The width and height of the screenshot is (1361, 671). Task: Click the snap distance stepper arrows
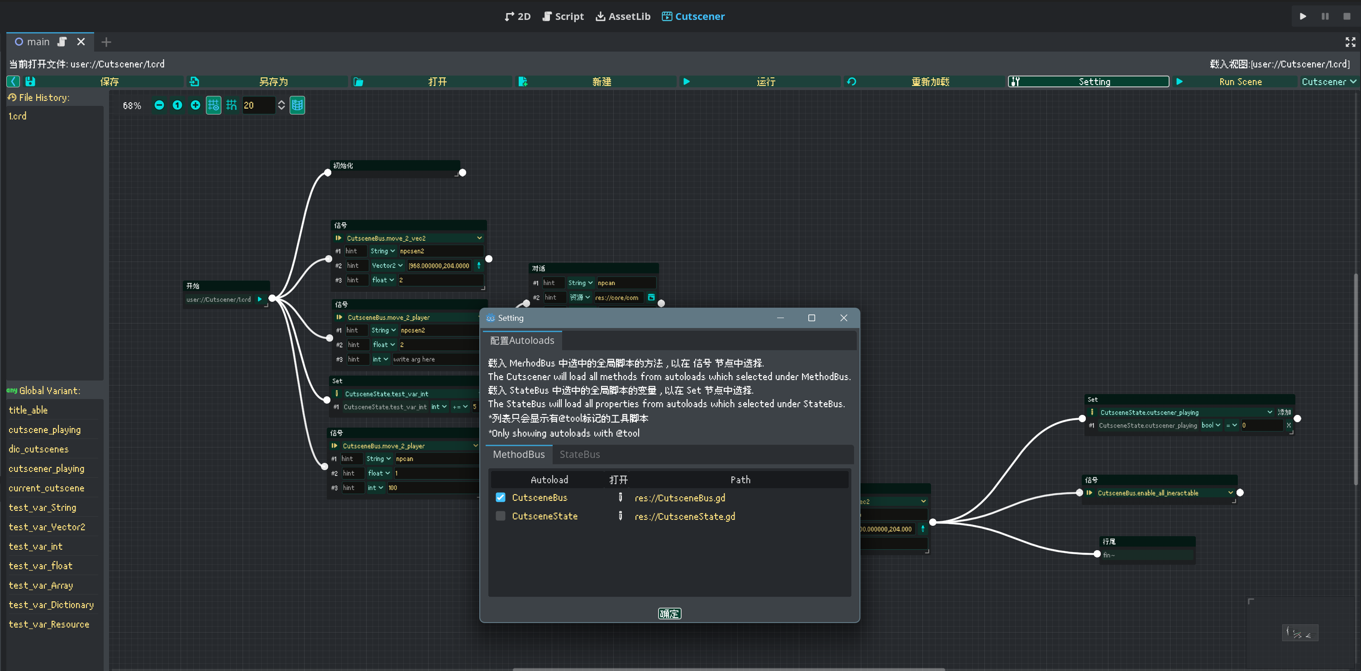click(282, 105)
